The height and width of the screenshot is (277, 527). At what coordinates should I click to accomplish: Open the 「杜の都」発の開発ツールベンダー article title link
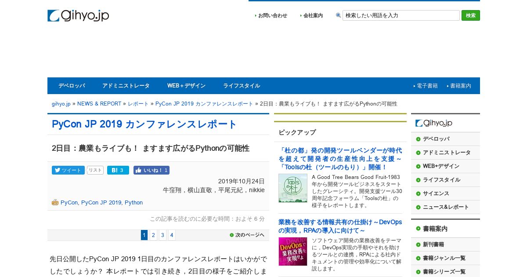coord(340,159)
